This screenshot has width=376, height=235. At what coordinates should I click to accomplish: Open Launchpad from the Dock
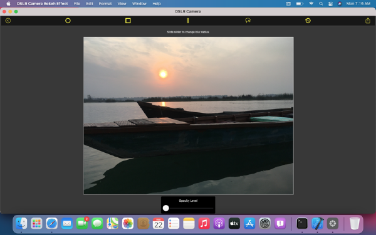pyautogui.click(x=36, y=224)
